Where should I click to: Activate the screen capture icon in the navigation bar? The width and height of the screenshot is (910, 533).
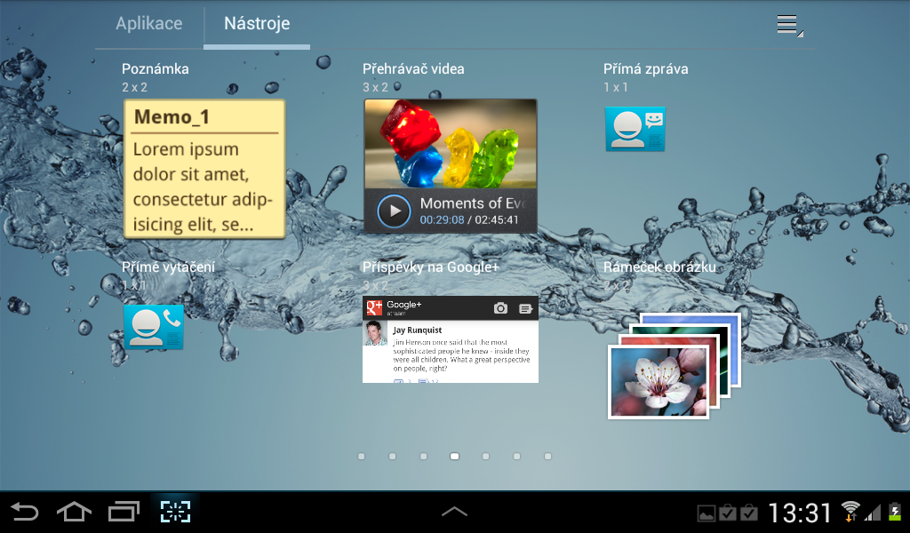pyautogui.click(x=175, y=512)
